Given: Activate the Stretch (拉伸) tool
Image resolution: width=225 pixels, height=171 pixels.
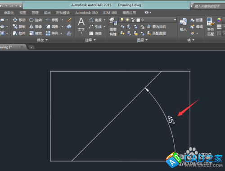Looking at the screenshot, I should click(19, 33).
